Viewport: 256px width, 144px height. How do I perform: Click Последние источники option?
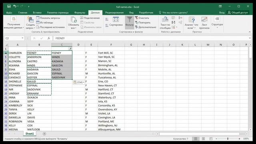click(x=50, y=27)
